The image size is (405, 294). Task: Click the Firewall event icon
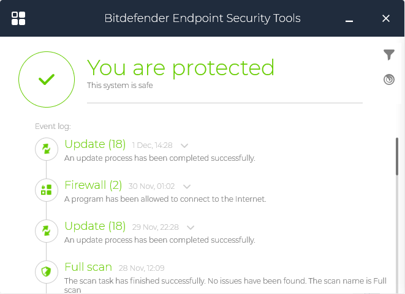[46, 189]
